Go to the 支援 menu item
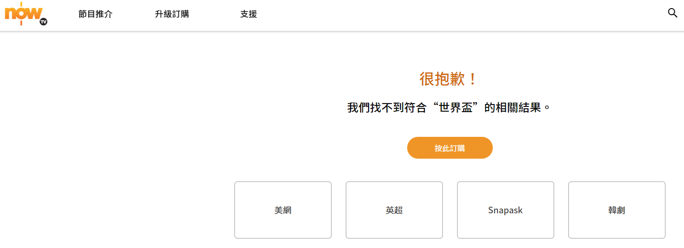684x248 pixels. 249,14
